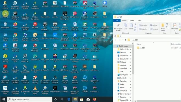Click Pin to Quick access in ribbon
The image size is (181, 102).
coord(118,27)
